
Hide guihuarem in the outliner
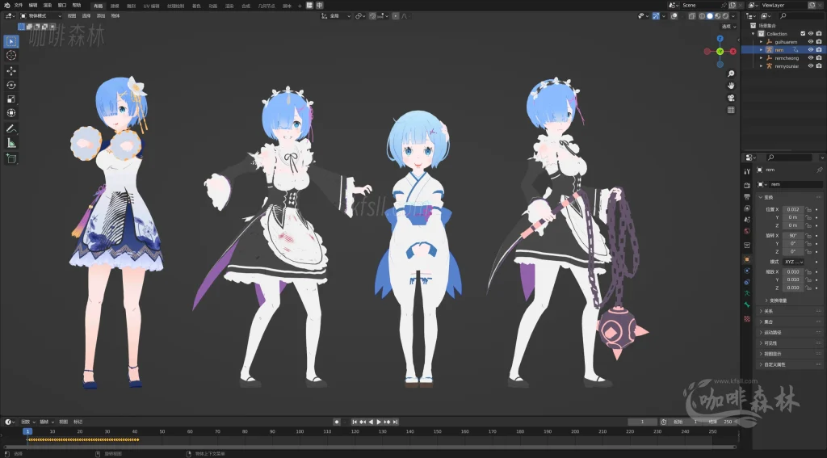pos(811,42)
